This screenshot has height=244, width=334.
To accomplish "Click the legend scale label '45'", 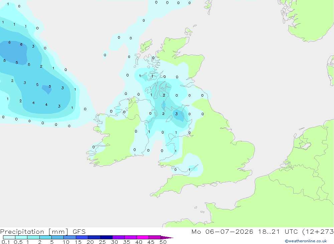I will (x=151, y=242).
